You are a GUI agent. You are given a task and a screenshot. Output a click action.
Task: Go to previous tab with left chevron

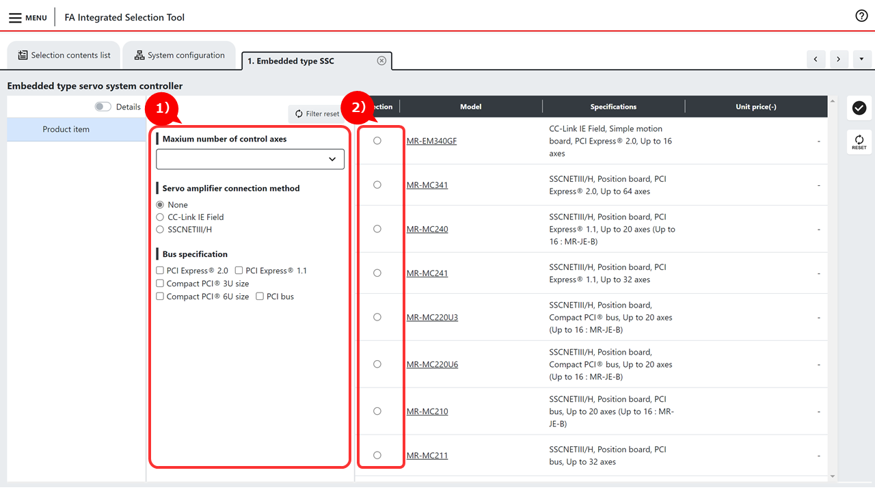point(816,59)
